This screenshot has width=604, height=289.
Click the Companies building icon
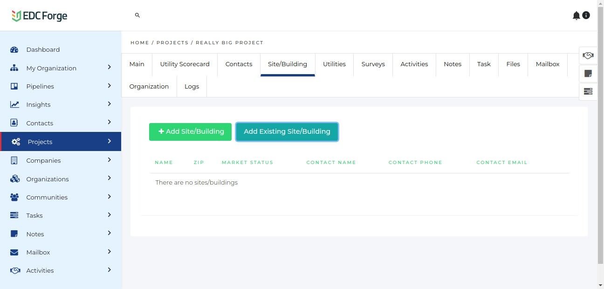[x=14, y=160]
